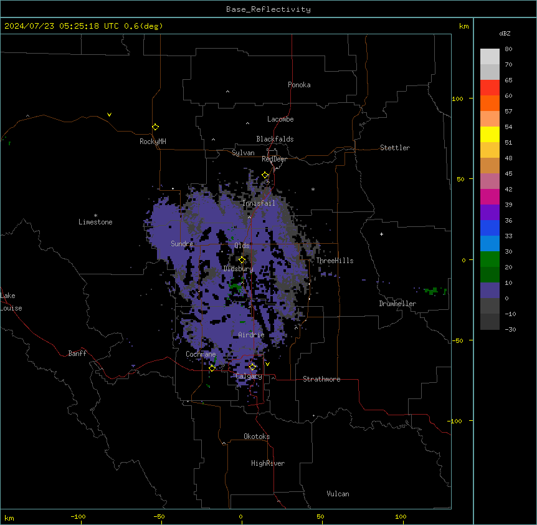Select magenta swatch between 42 and 39 dBZ
Viewport: 537px width, 525px height.
click(490, 196)
